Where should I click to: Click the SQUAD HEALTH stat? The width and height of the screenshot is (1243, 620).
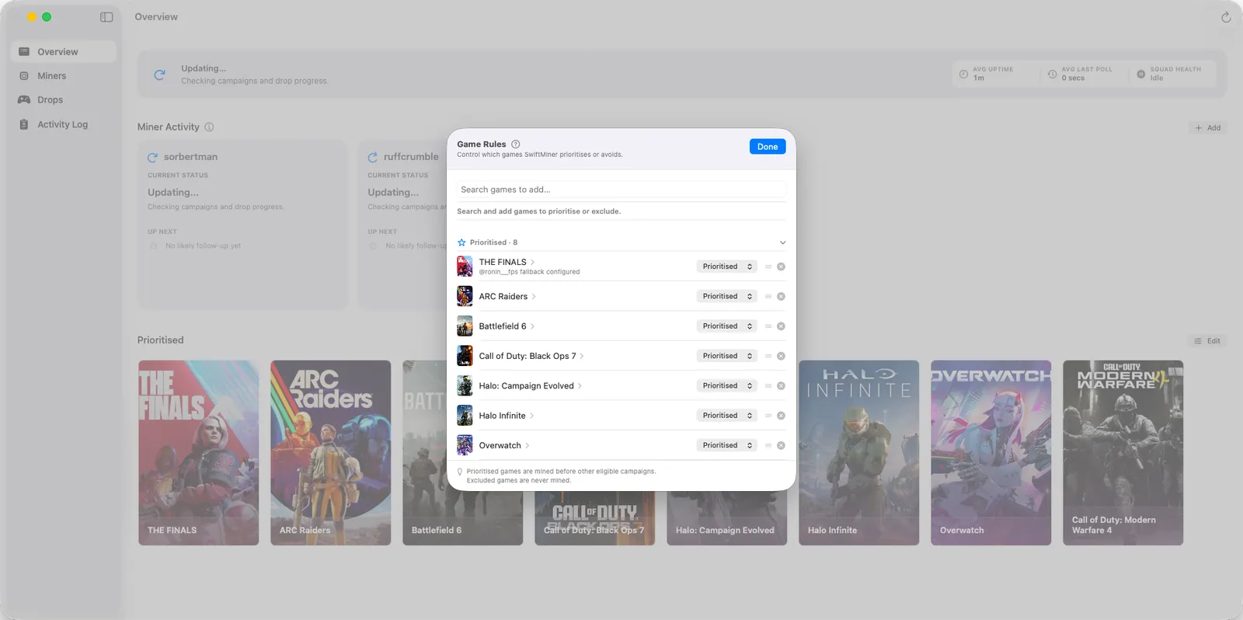pyautogui.click(x=1168, y=74)
